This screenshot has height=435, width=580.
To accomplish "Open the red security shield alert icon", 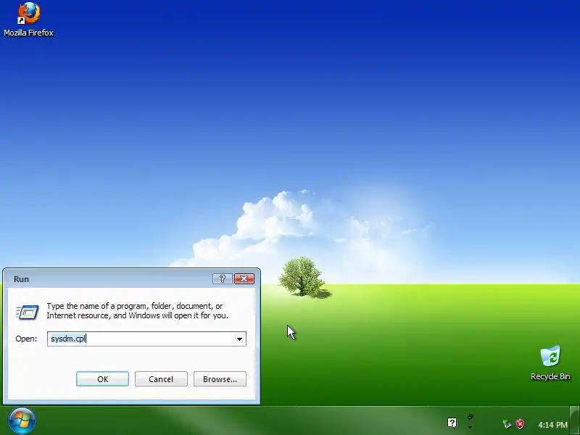I will click(x=520, y=424).
